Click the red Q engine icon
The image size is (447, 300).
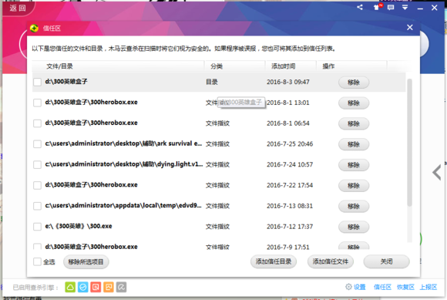pos(96,287)
